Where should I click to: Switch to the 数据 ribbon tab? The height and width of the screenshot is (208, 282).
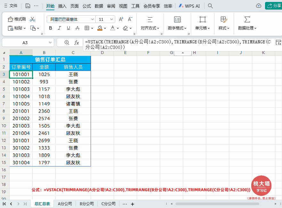coord(99,6)
